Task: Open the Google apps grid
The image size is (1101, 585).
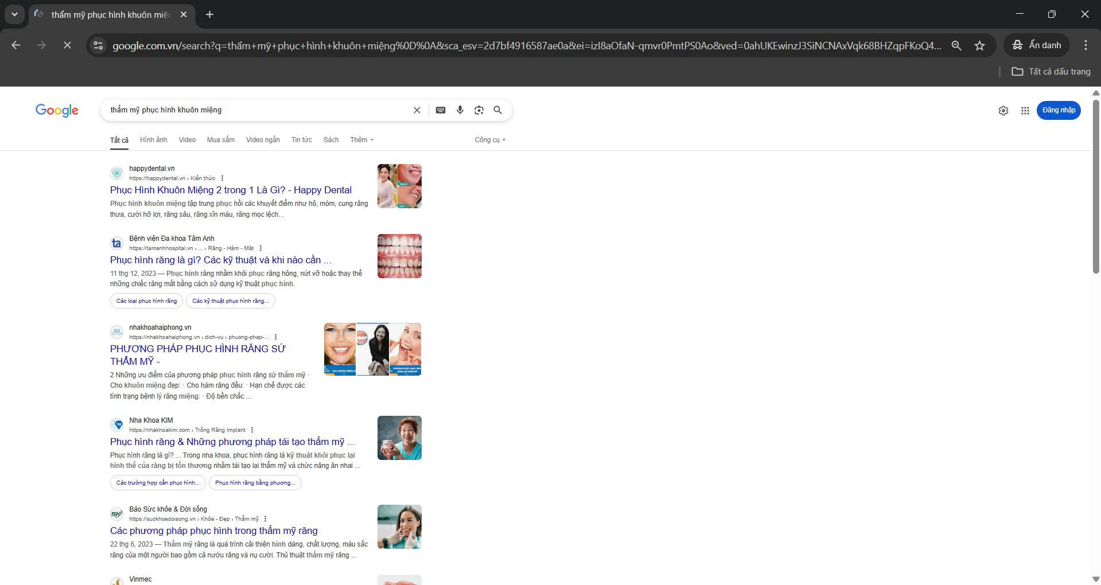Action: 1025,111
